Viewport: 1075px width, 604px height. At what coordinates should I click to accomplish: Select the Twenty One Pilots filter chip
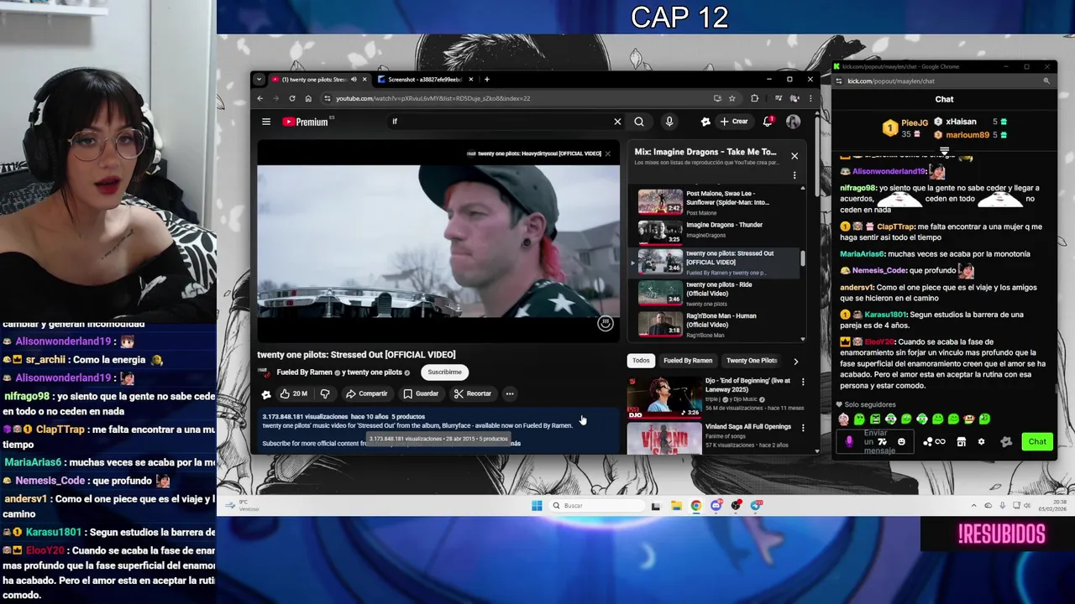coord(751,361)
